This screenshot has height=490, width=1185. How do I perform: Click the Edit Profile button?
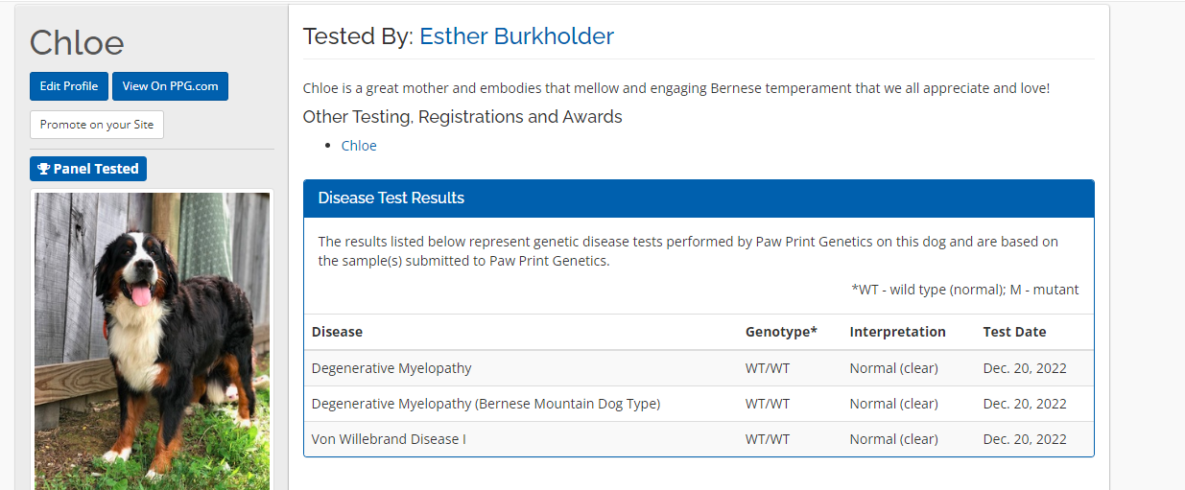click(69, 86)
